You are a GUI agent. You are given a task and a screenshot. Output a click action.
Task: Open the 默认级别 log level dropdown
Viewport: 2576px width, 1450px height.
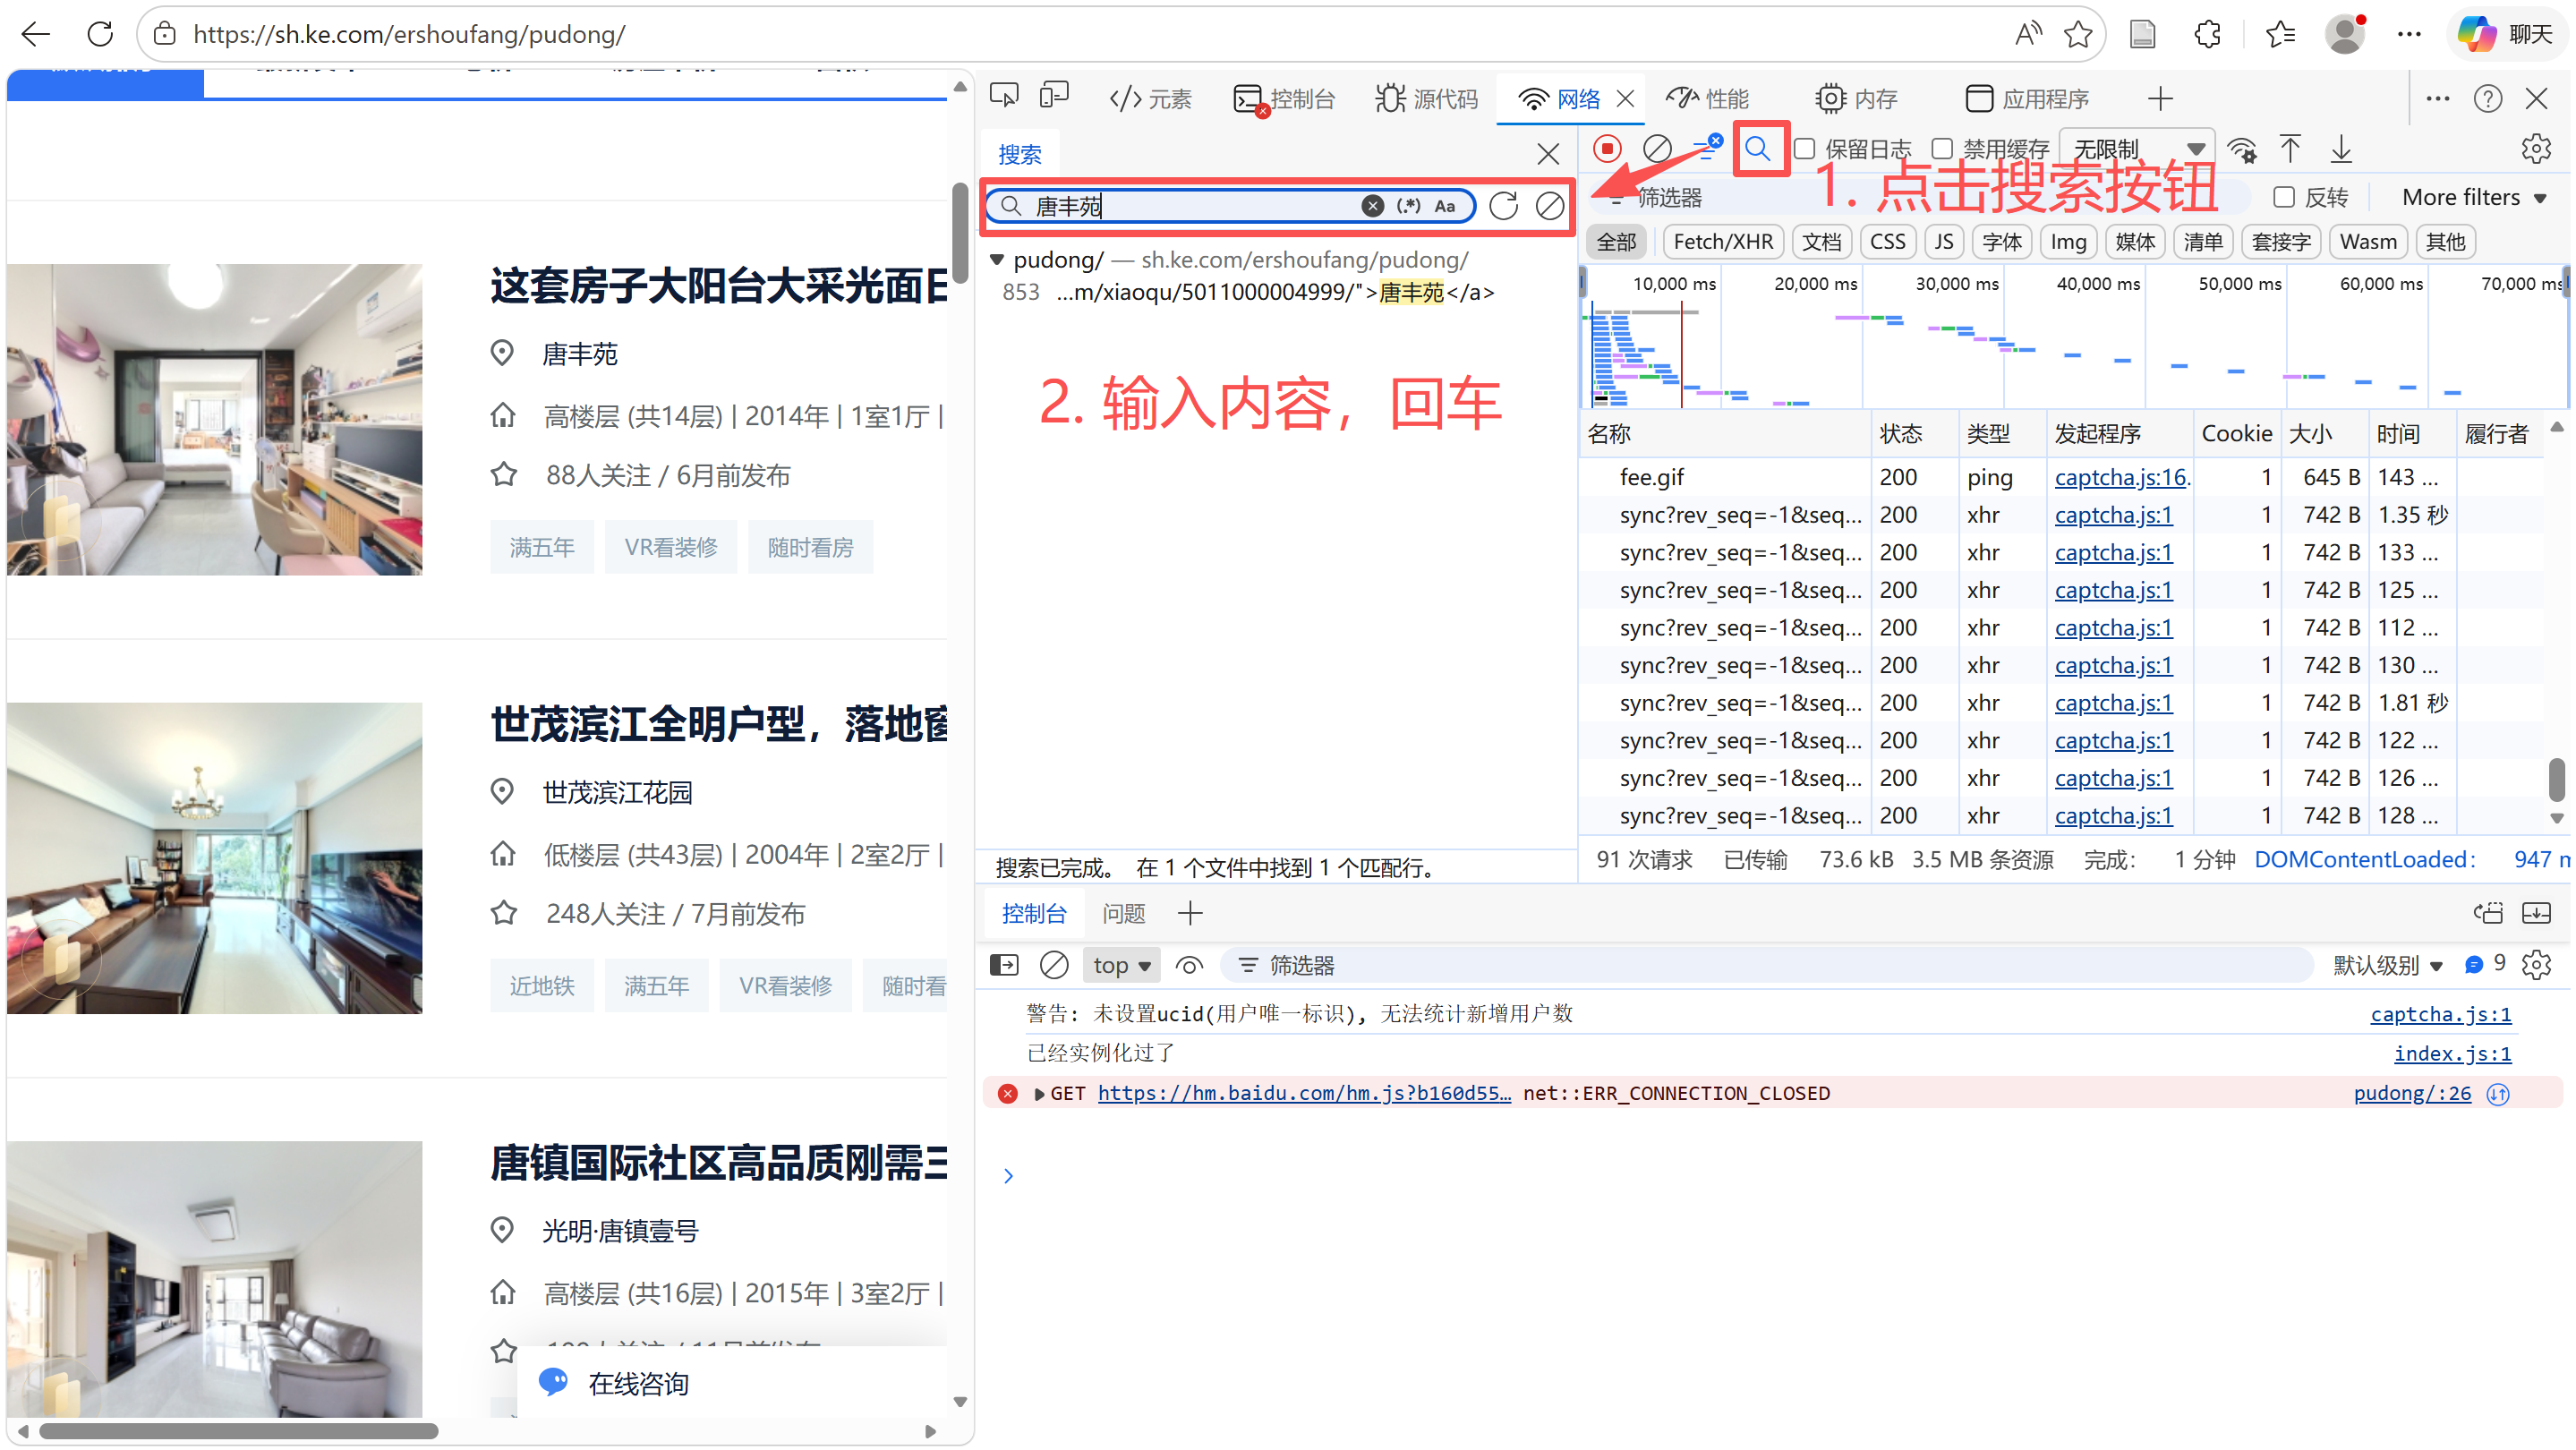[2388, 965]
